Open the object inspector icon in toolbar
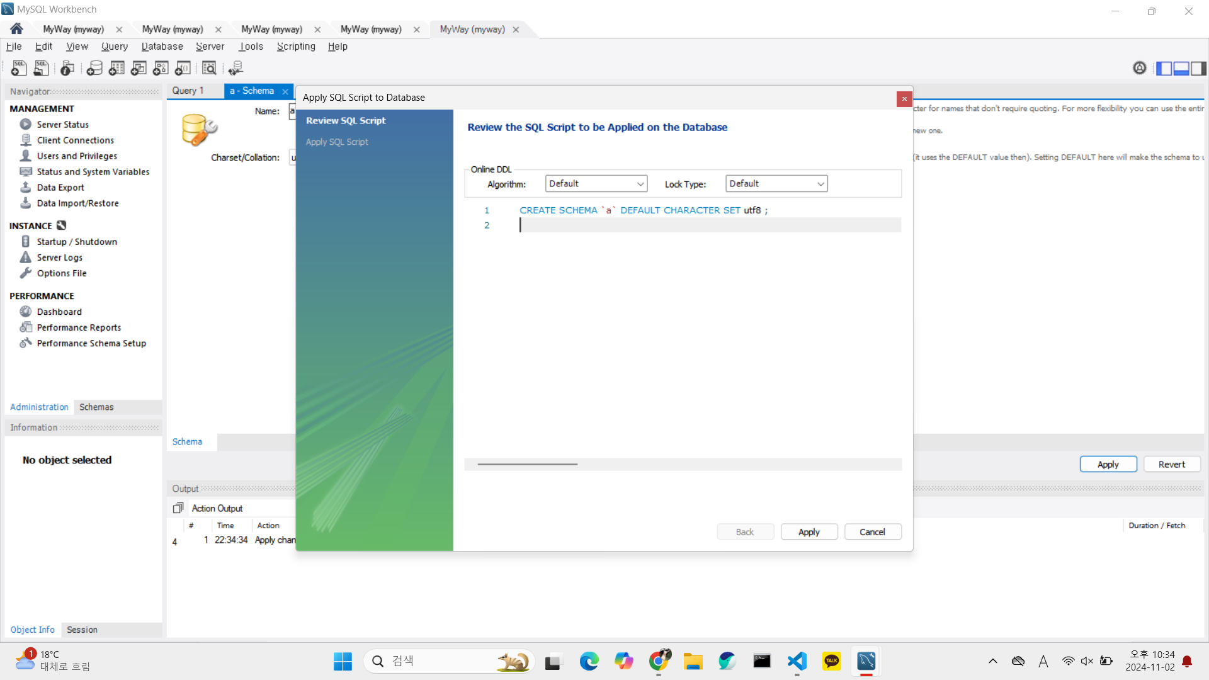Screen dimensions: 1209x680 (67, 68)
